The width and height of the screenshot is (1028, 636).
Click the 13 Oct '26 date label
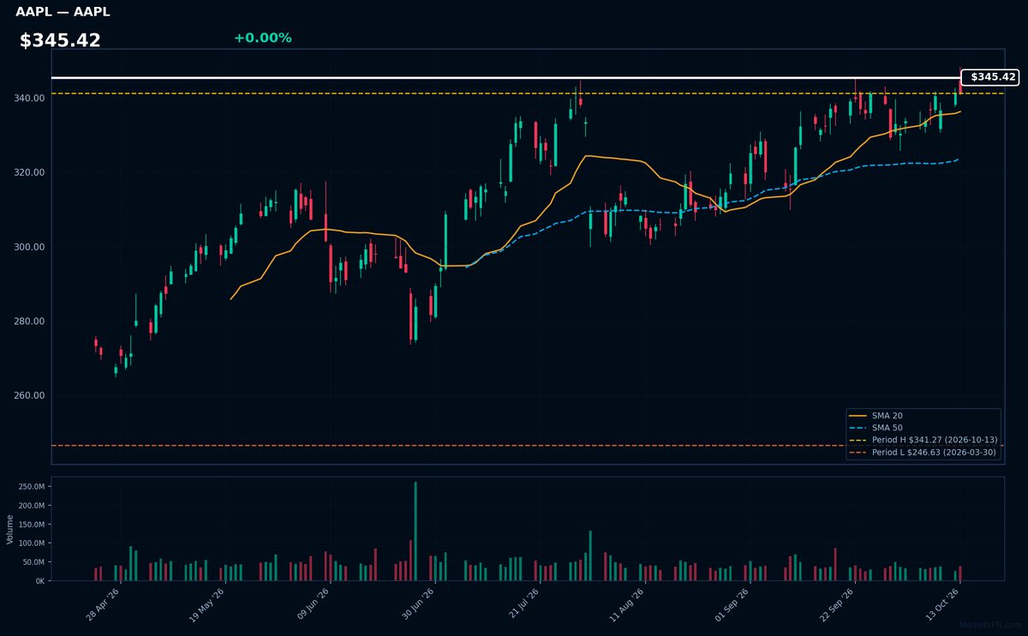(943, 603)
